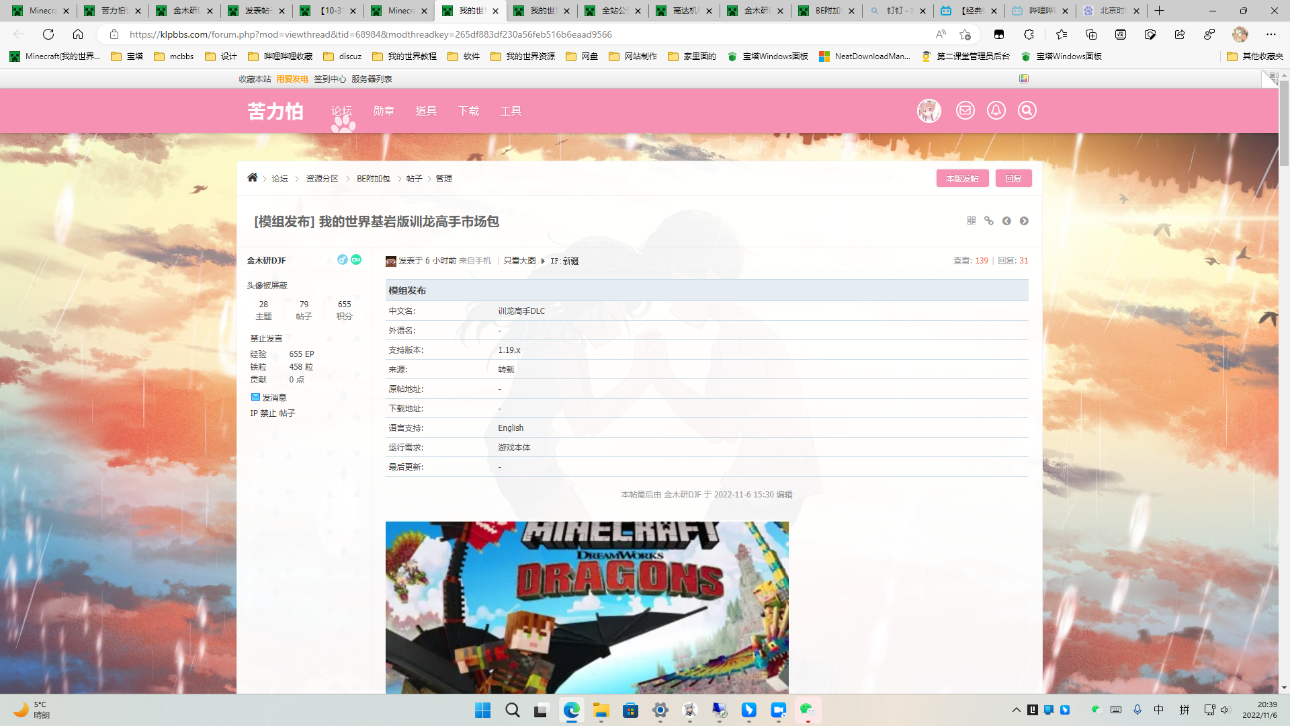
Task: Open the browser extensions puzzle icon
Action: click(x=1029, y=34)
